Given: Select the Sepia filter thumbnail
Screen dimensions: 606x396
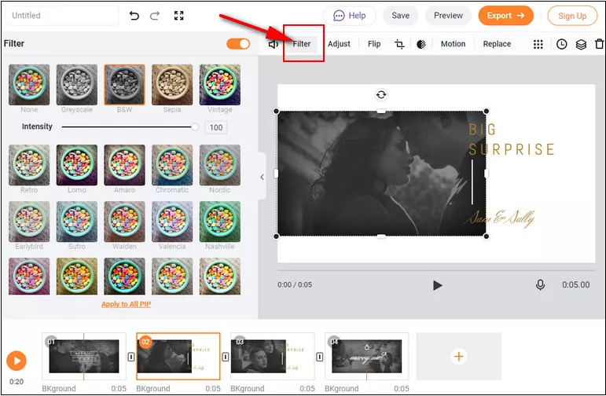Looking at the screenshot, I should pyautogui.click(x=172, y=85).
